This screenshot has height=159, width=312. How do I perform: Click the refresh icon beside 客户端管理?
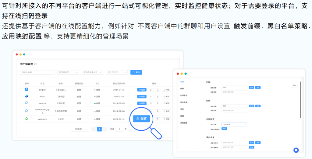36,64
